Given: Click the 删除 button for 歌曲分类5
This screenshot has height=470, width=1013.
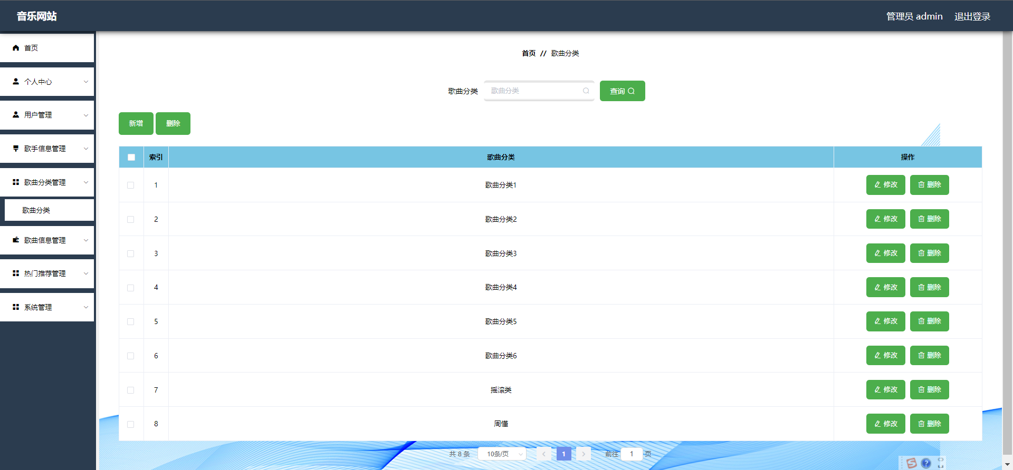Looking at the screenshot, I should point(930,321).
